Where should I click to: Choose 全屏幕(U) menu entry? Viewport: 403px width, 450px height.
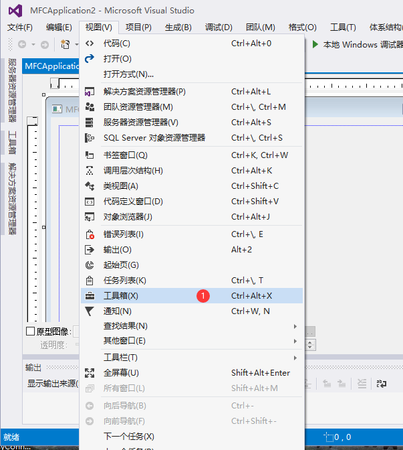[x=192, y=373]
